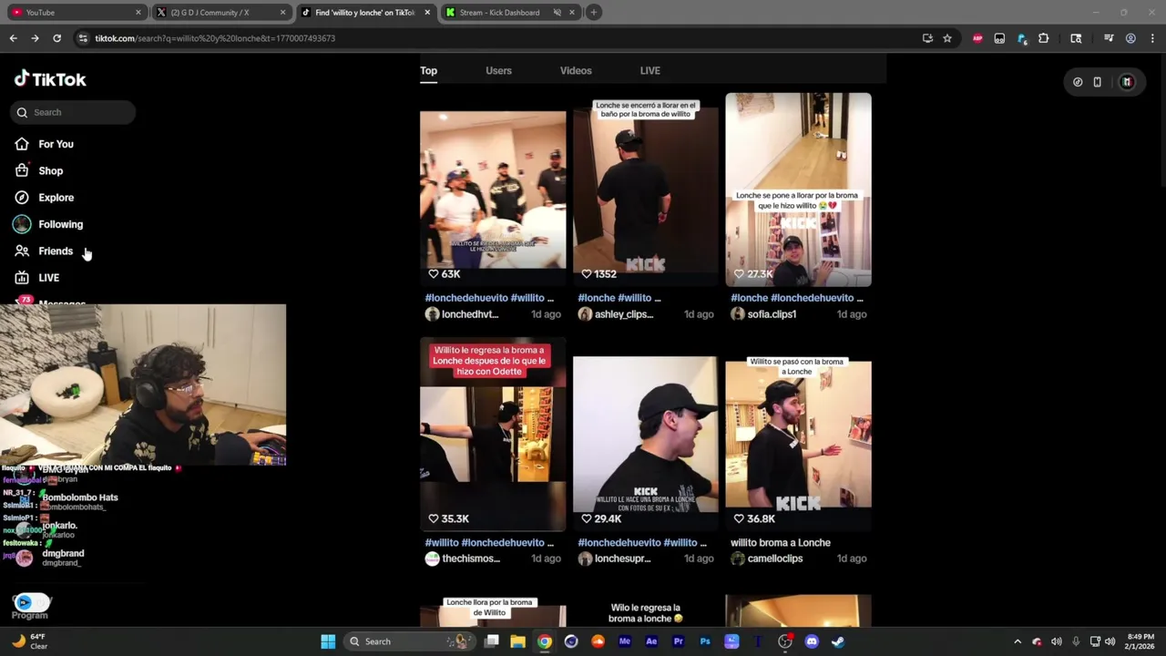Open the Chrome Extensions puzzle menu
This screenshot has height=656, width=1166.
coord(1044,38)
